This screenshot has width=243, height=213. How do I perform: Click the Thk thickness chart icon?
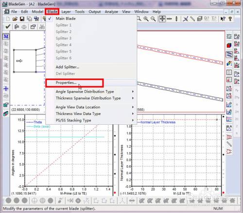click(x=237, y=74)
